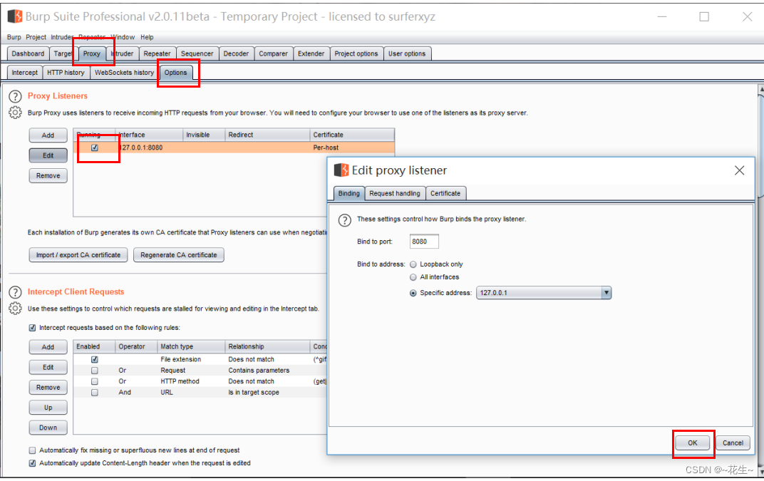Select Specific address radio button

point(413,294)
